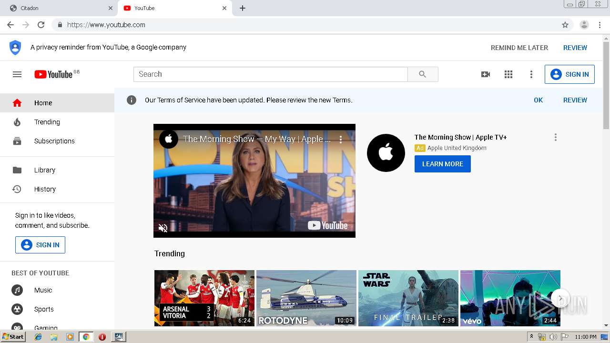Switch to the YouTube tab
This screenshot has width=610, height=343.
(174, 8)
